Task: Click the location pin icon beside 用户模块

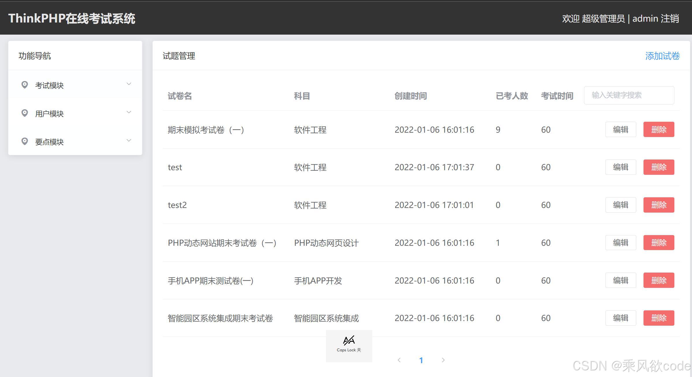Action: tap(25, 113)
